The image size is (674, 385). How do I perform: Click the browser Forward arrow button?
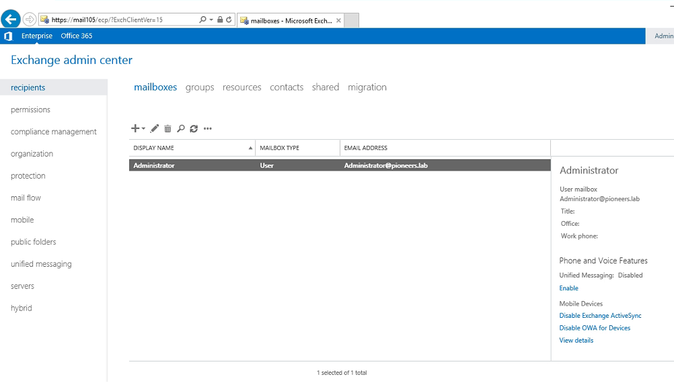coord(29,19)
